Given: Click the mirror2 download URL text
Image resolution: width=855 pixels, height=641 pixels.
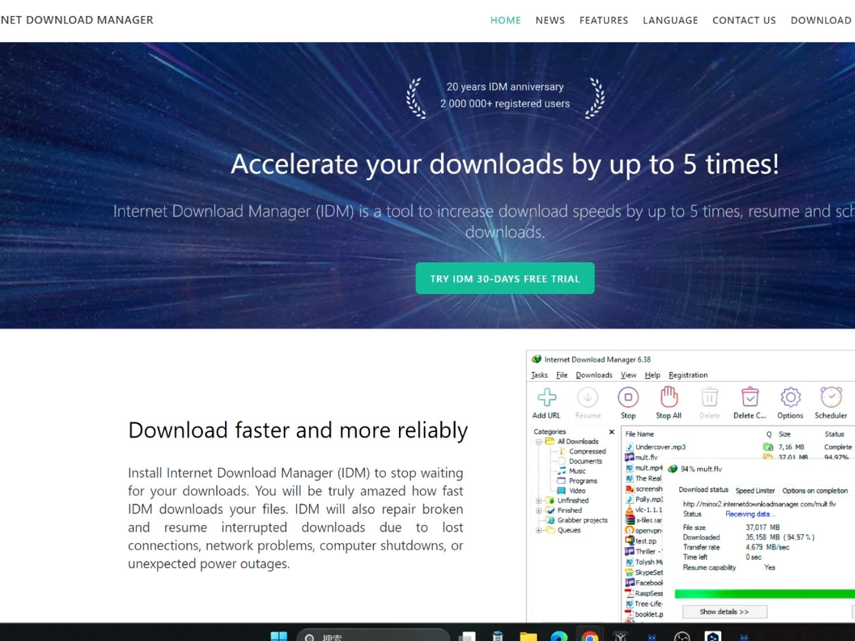Looking at the screenshot, I should pyautogui.click(x=759, y=504).
